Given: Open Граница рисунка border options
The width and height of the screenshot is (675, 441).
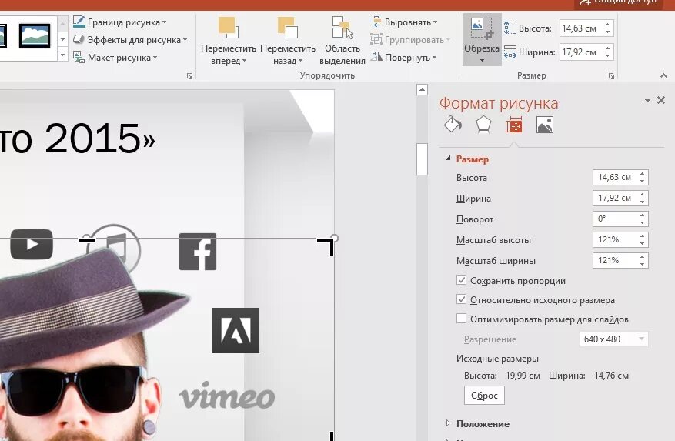Looking at the screenshot, I should click(119, 22).
